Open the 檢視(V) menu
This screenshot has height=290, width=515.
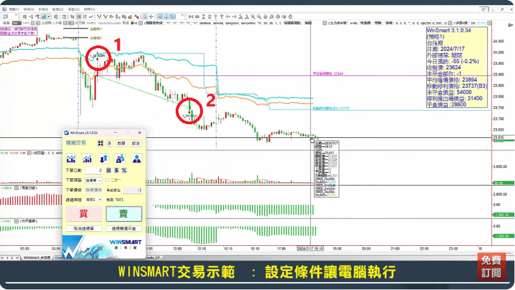click(29, 9)
